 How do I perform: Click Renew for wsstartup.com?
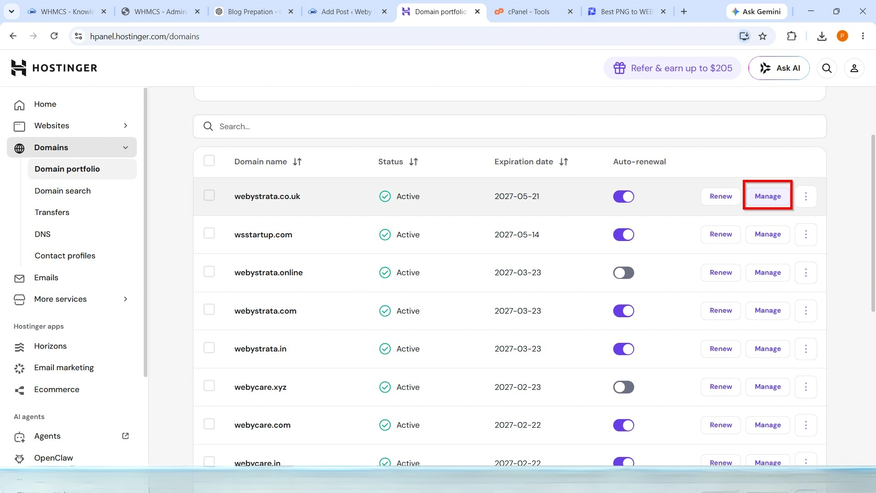click(x=720, y=235)
